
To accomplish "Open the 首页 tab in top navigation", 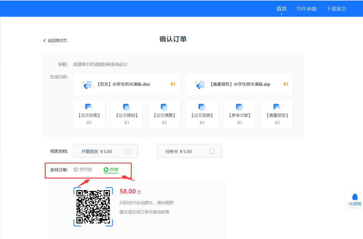I will pyautogui.click(x=281, y=9).
